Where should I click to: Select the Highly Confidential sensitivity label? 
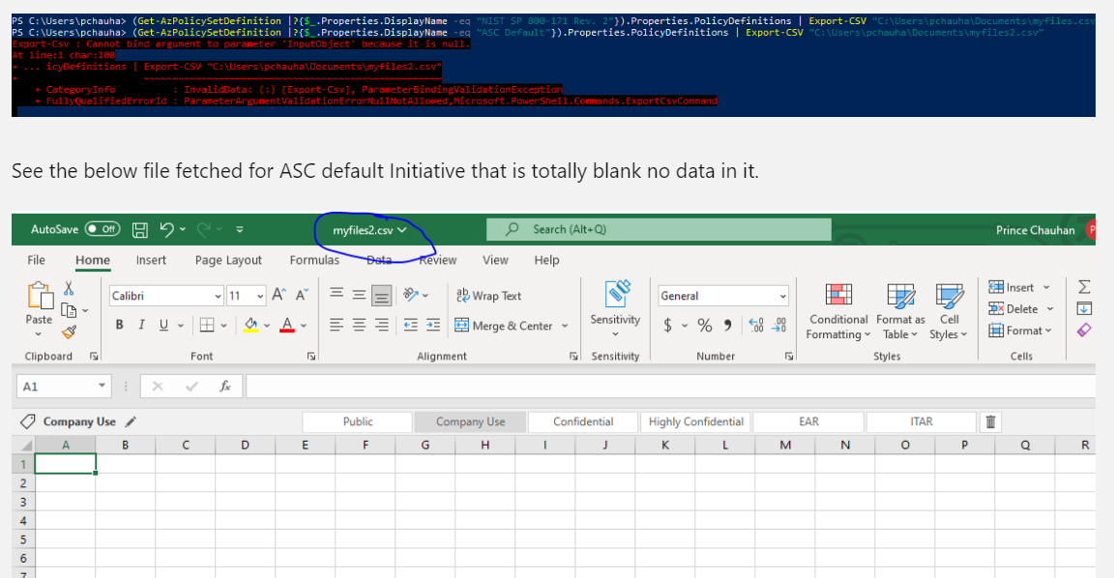pos(695,421)
